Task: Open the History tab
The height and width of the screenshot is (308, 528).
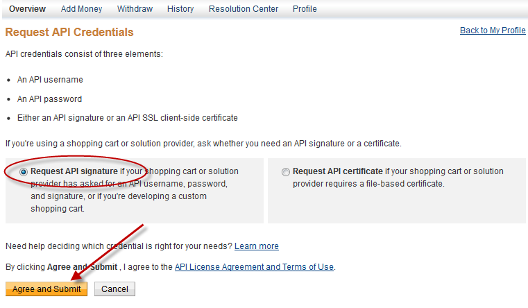Action: pos(180,9)
